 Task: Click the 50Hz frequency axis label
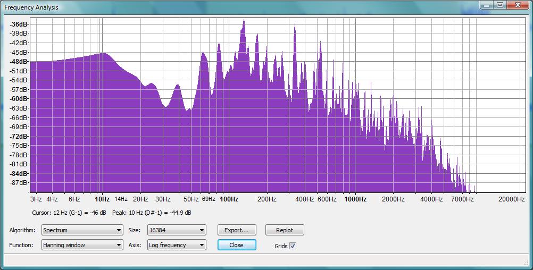[x=191, y=199]
